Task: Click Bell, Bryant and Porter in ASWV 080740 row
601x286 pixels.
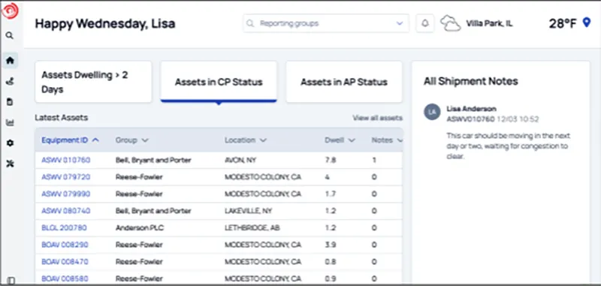Action: [153, 211]
